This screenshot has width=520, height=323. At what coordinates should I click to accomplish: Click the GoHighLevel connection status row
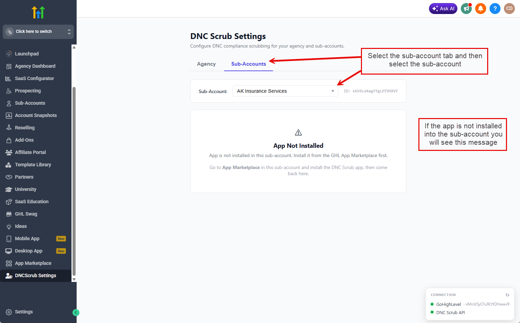click(x=470, y=304)
